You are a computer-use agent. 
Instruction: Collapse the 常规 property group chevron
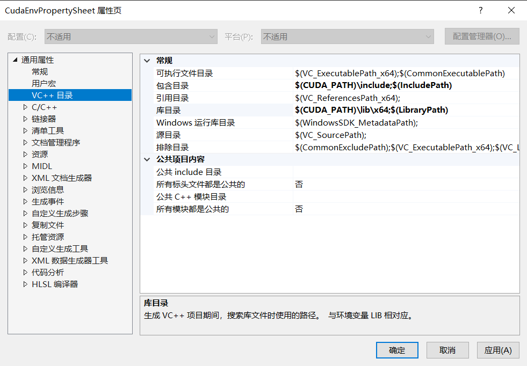[x=147, y=61]
